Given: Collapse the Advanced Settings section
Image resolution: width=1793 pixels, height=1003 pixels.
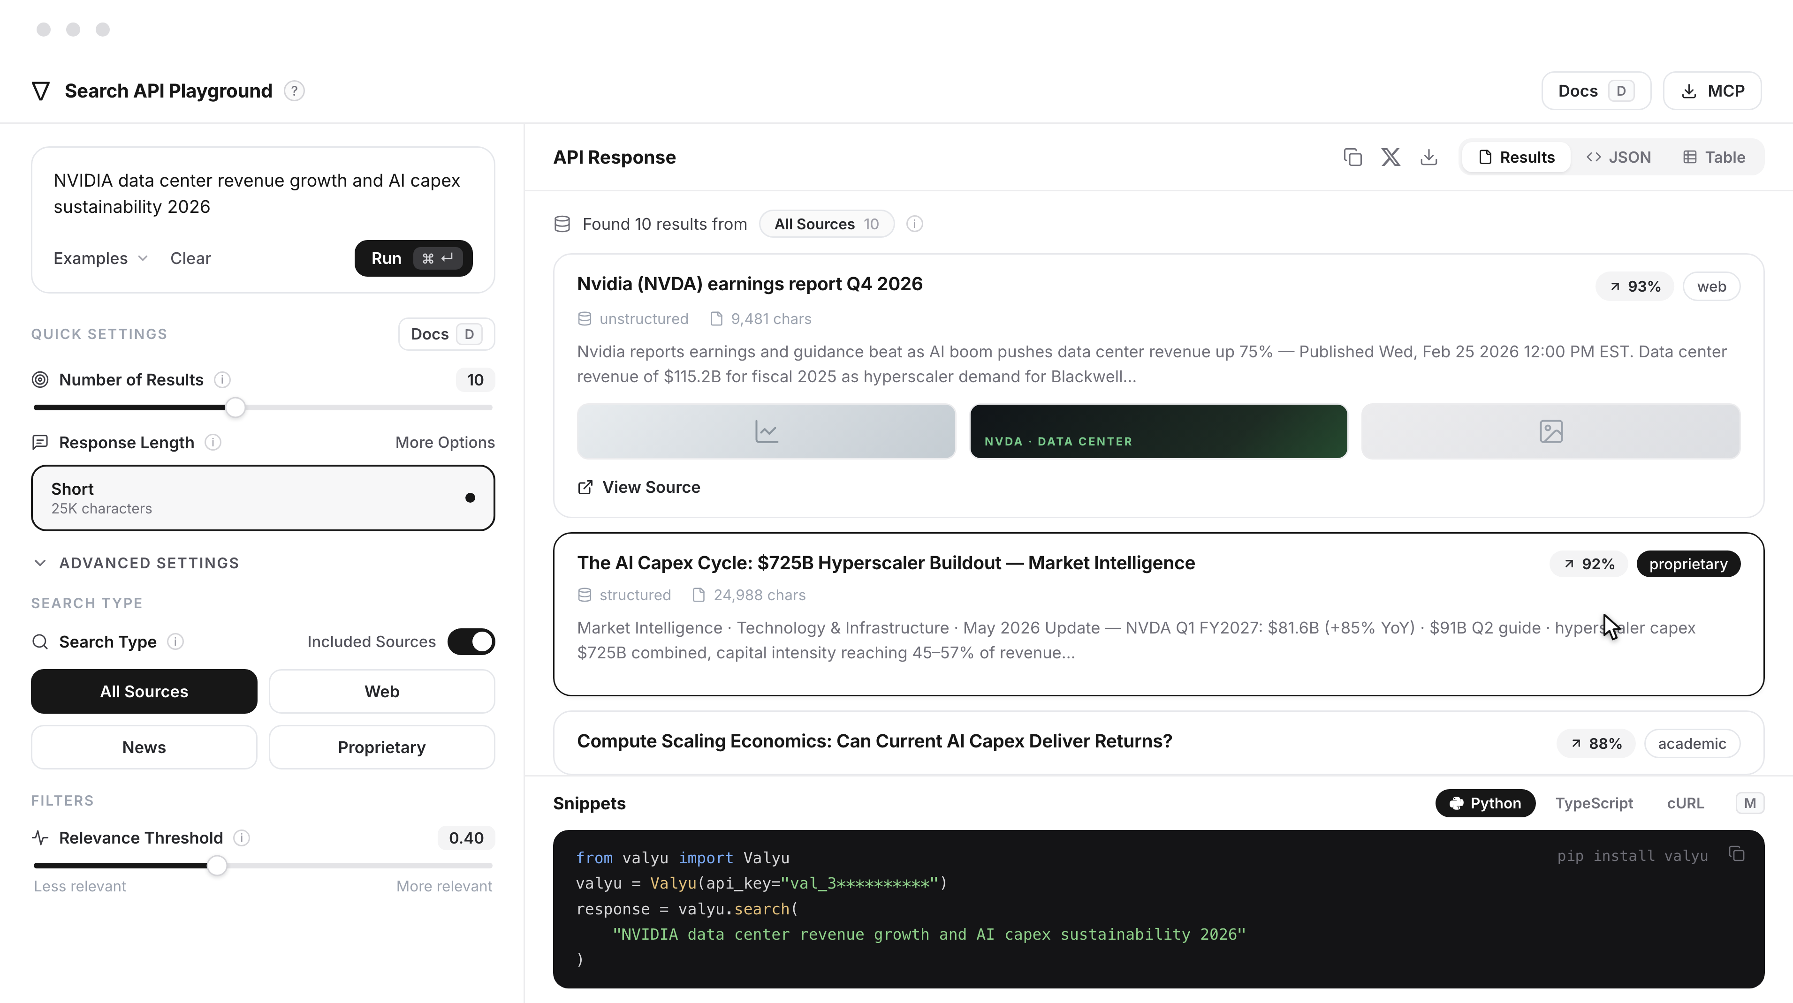Looking at the screenshot, I should point(136,564).
